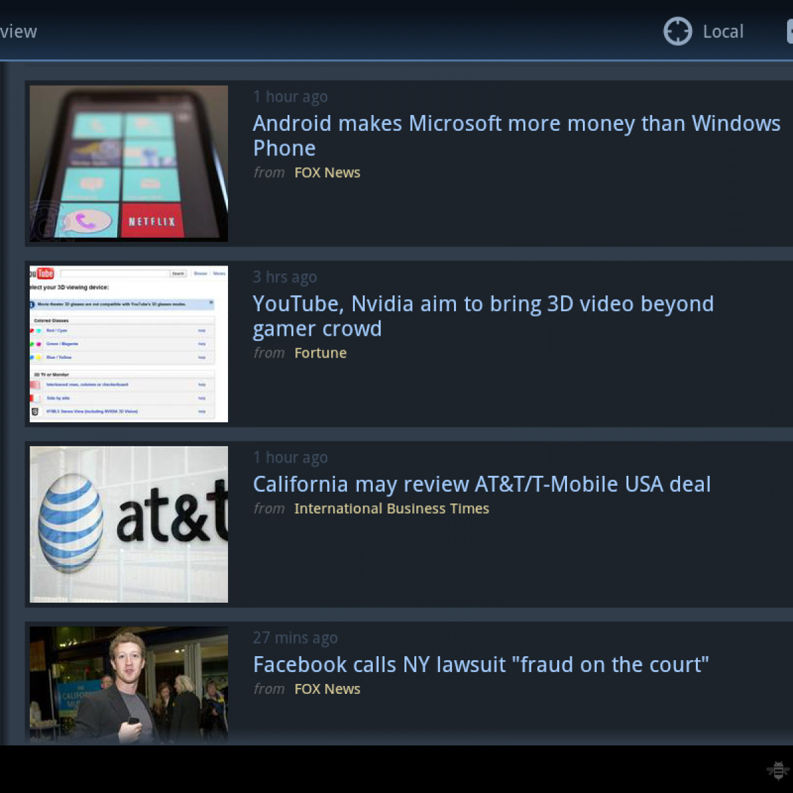The height and width of the screenshot is (793, 793).
Task: Click '1 hour ago' above Android headline
Action: pyautogui.click(x=290, y=96)
